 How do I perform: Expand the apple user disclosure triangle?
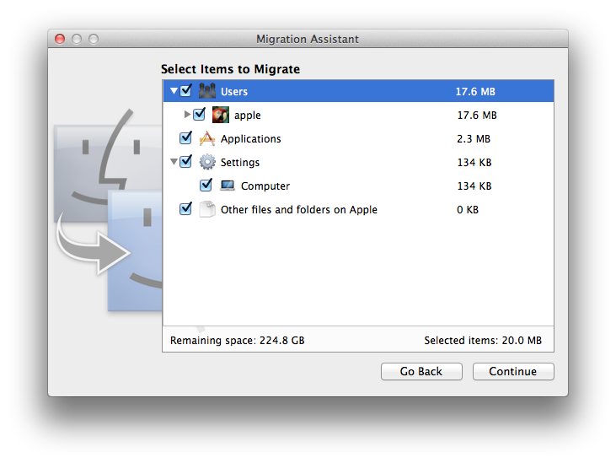click(x=187, y=115)
